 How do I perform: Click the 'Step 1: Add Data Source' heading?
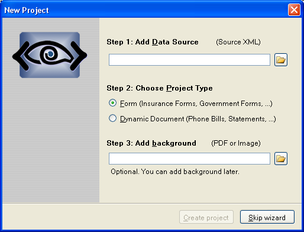153,42
